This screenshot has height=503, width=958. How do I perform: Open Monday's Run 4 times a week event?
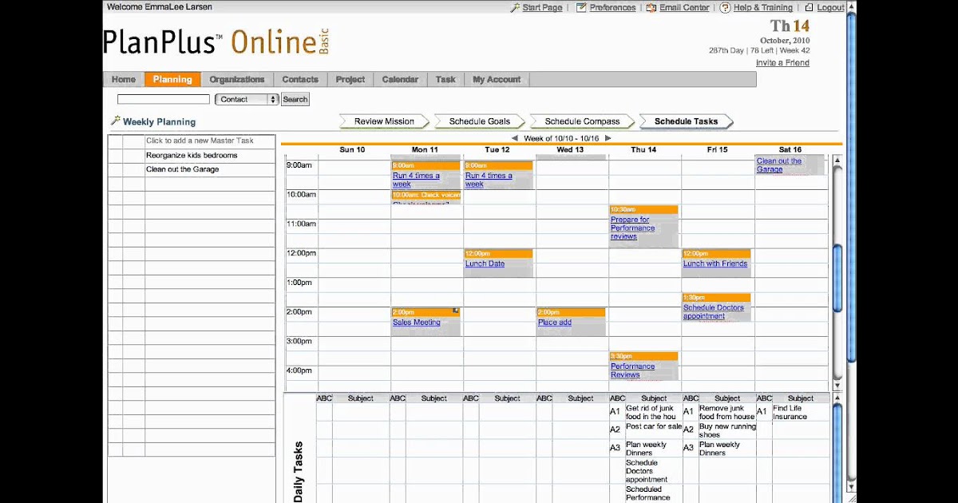click(416, 180)
